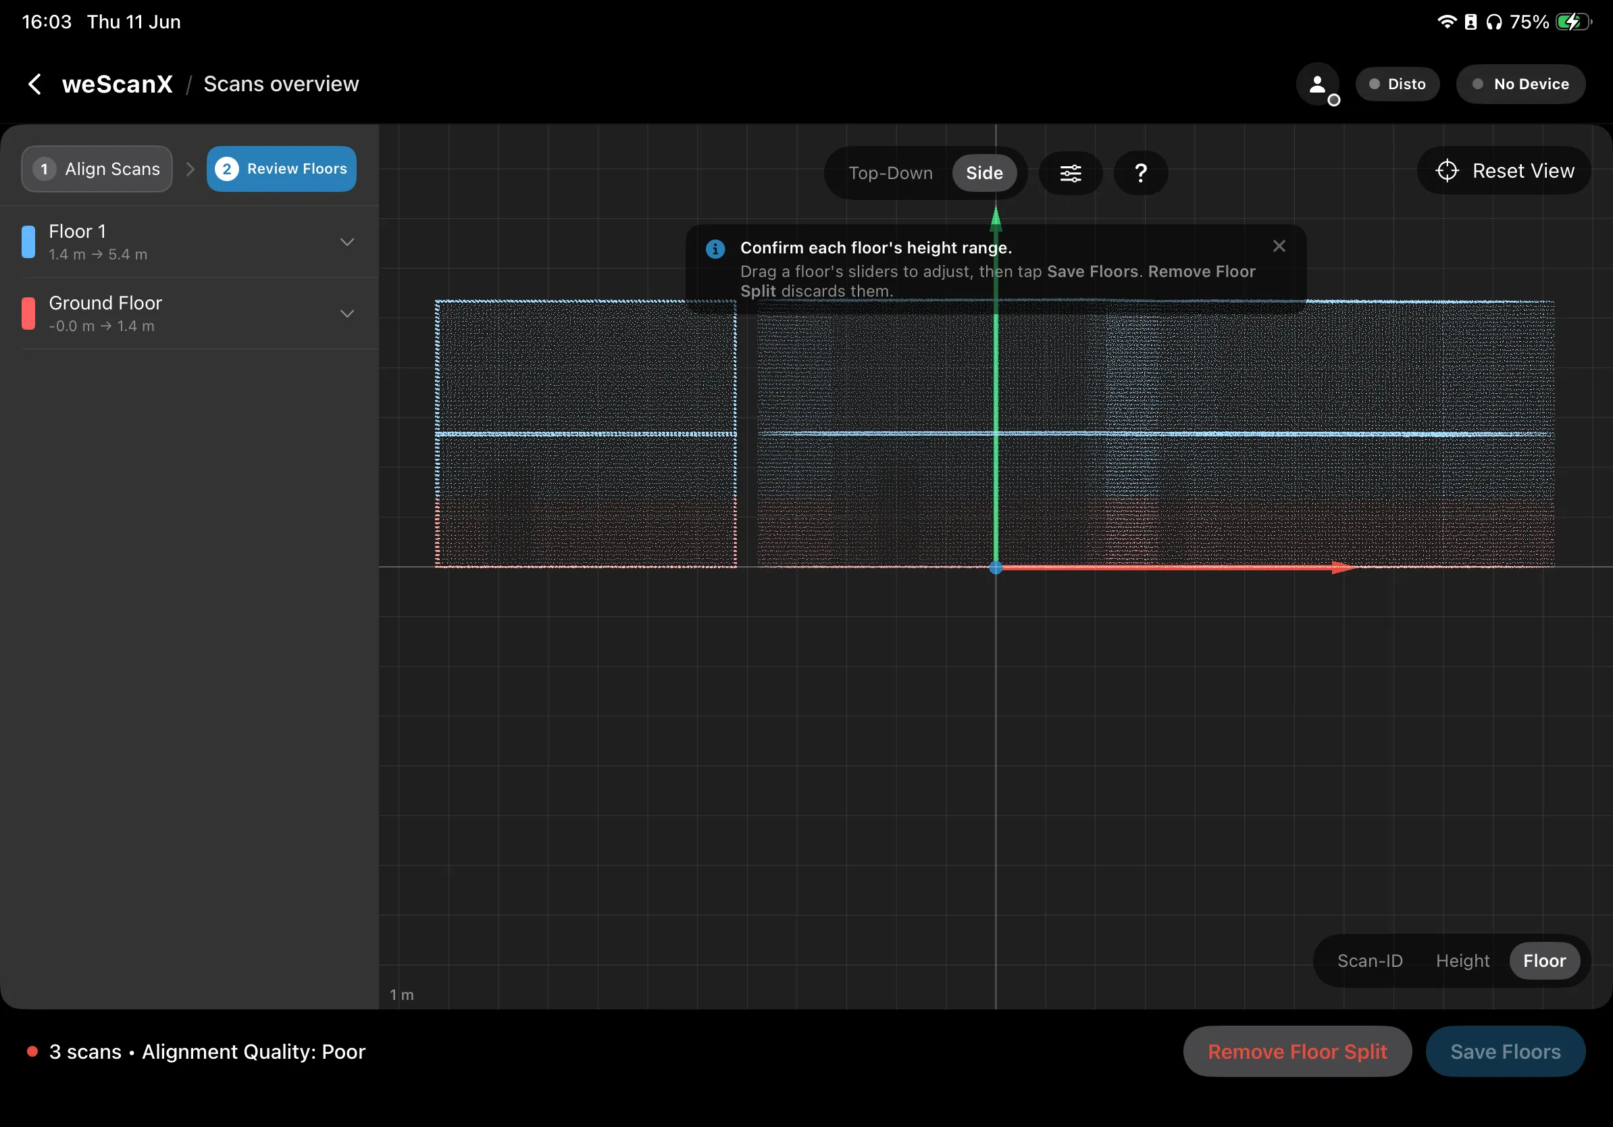Click the '1.4 m → 5.4 m' range text
1613x1127 pixels.
[98, 254]
